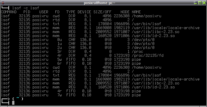Select /dev/pts/0 in the 1u row
This screenshot has width=207, height=107.
pyautogui.click(x=143, y=44)
